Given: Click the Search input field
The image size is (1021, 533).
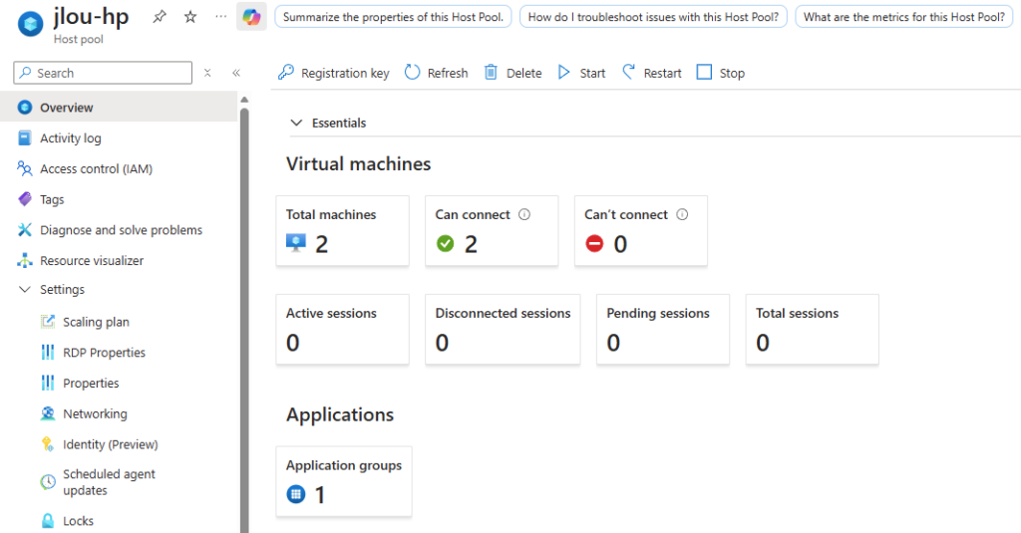Looking at the screenshot, I should (x=103, y=73).
